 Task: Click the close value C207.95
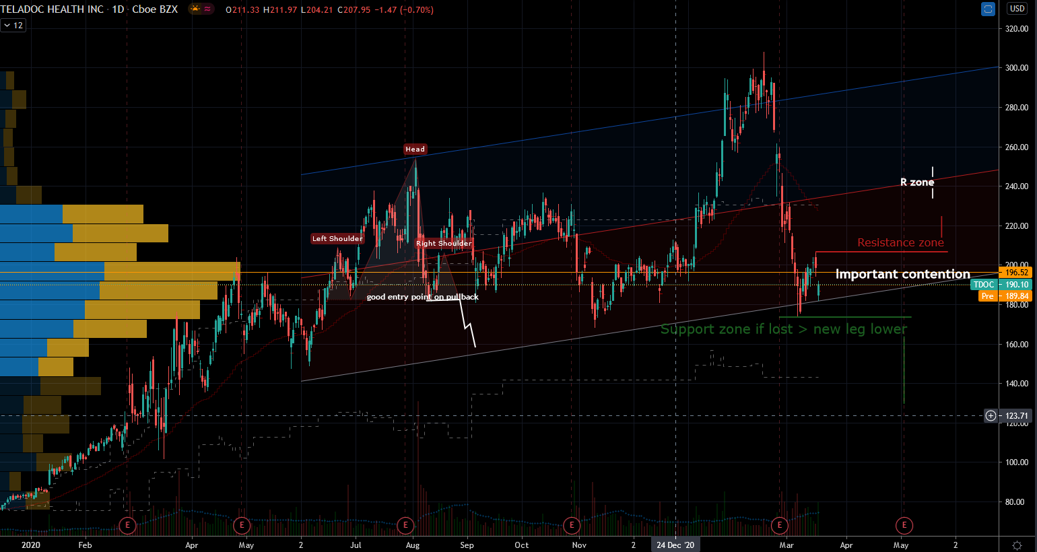(354, 10)
